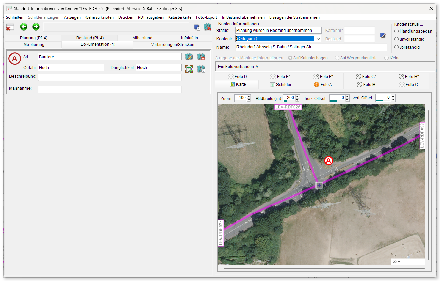Screen dimensions: 440x281
Task: Click the LEV-RDF099 label on the map
Action: click(x=422, y=136)
